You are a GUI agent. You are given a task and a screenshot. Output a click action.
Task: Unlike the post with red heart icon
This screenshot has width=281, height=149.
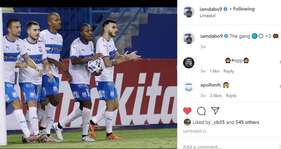(187, 111)
